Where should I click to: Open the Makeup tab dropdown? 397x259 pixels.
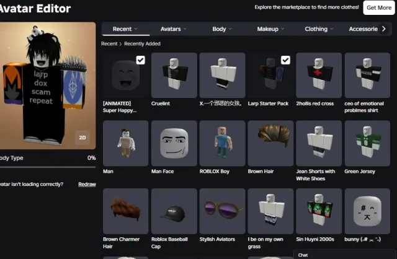(270, 29)
